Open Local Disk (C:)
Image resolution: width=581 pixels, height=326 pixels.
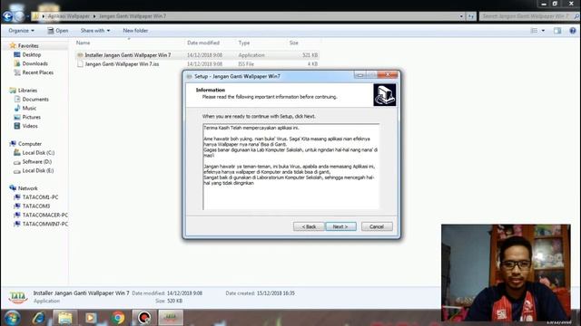38,153
